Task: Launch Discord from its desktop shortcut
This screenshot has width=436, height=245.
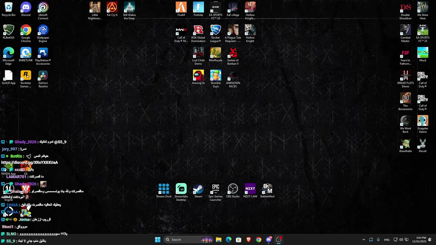Action: (x=26, y=10)
